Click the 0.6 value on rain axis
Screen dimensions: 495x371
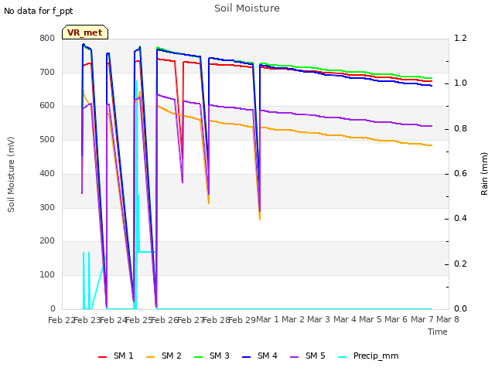pyautogui.click(x=460, y=174)
